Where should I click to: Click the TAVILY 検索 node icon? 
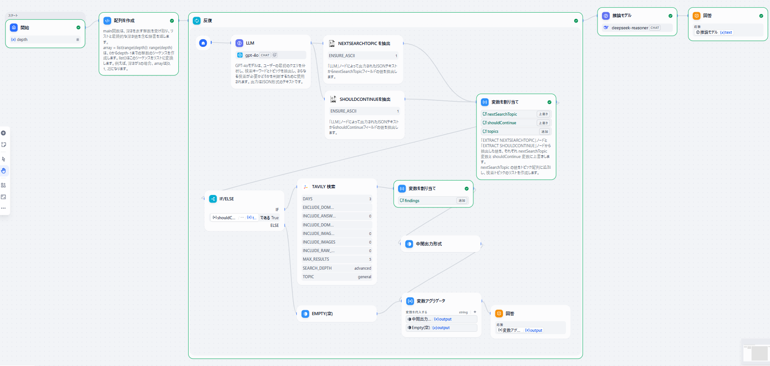coord(306,187)
